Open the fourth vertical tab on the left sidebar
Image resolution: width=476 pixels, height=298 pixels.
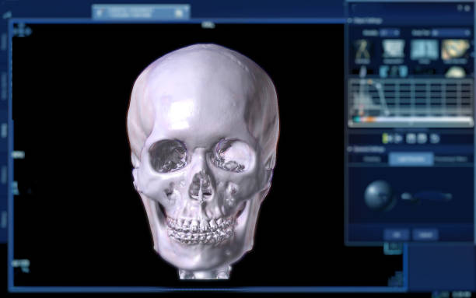[4, 176]
